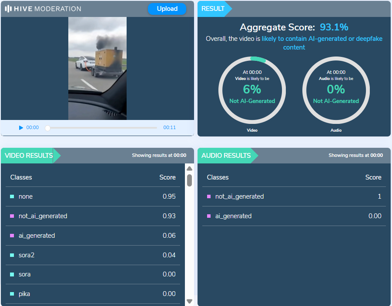Click the sora2 class color square

(x=12, y=255)
